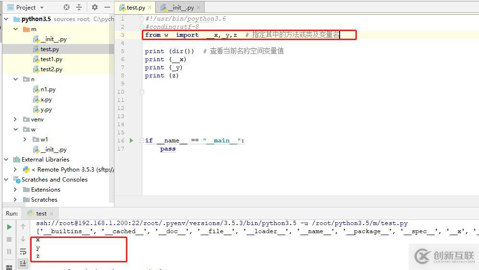
Task: Click the ssh interpreter path link in console
Action: tap(222, 223)
